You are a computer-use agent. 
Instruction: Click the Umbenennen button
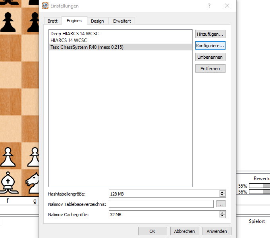point(210,57)
